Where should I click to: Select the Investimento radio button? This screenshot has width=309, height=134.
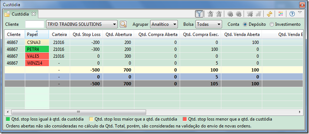click(272, 24)
